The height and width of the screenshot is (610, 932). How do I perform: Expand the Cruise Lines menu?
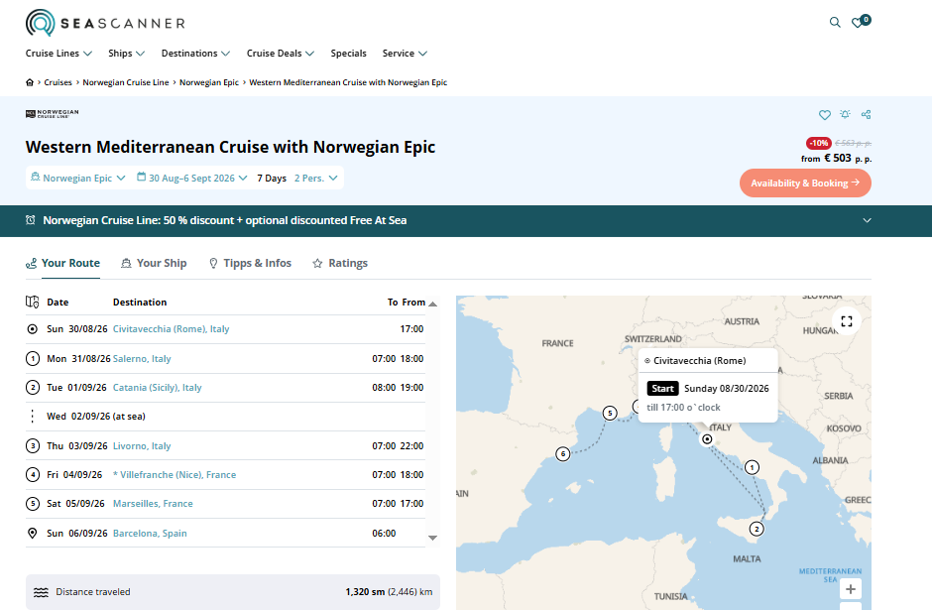58,54
